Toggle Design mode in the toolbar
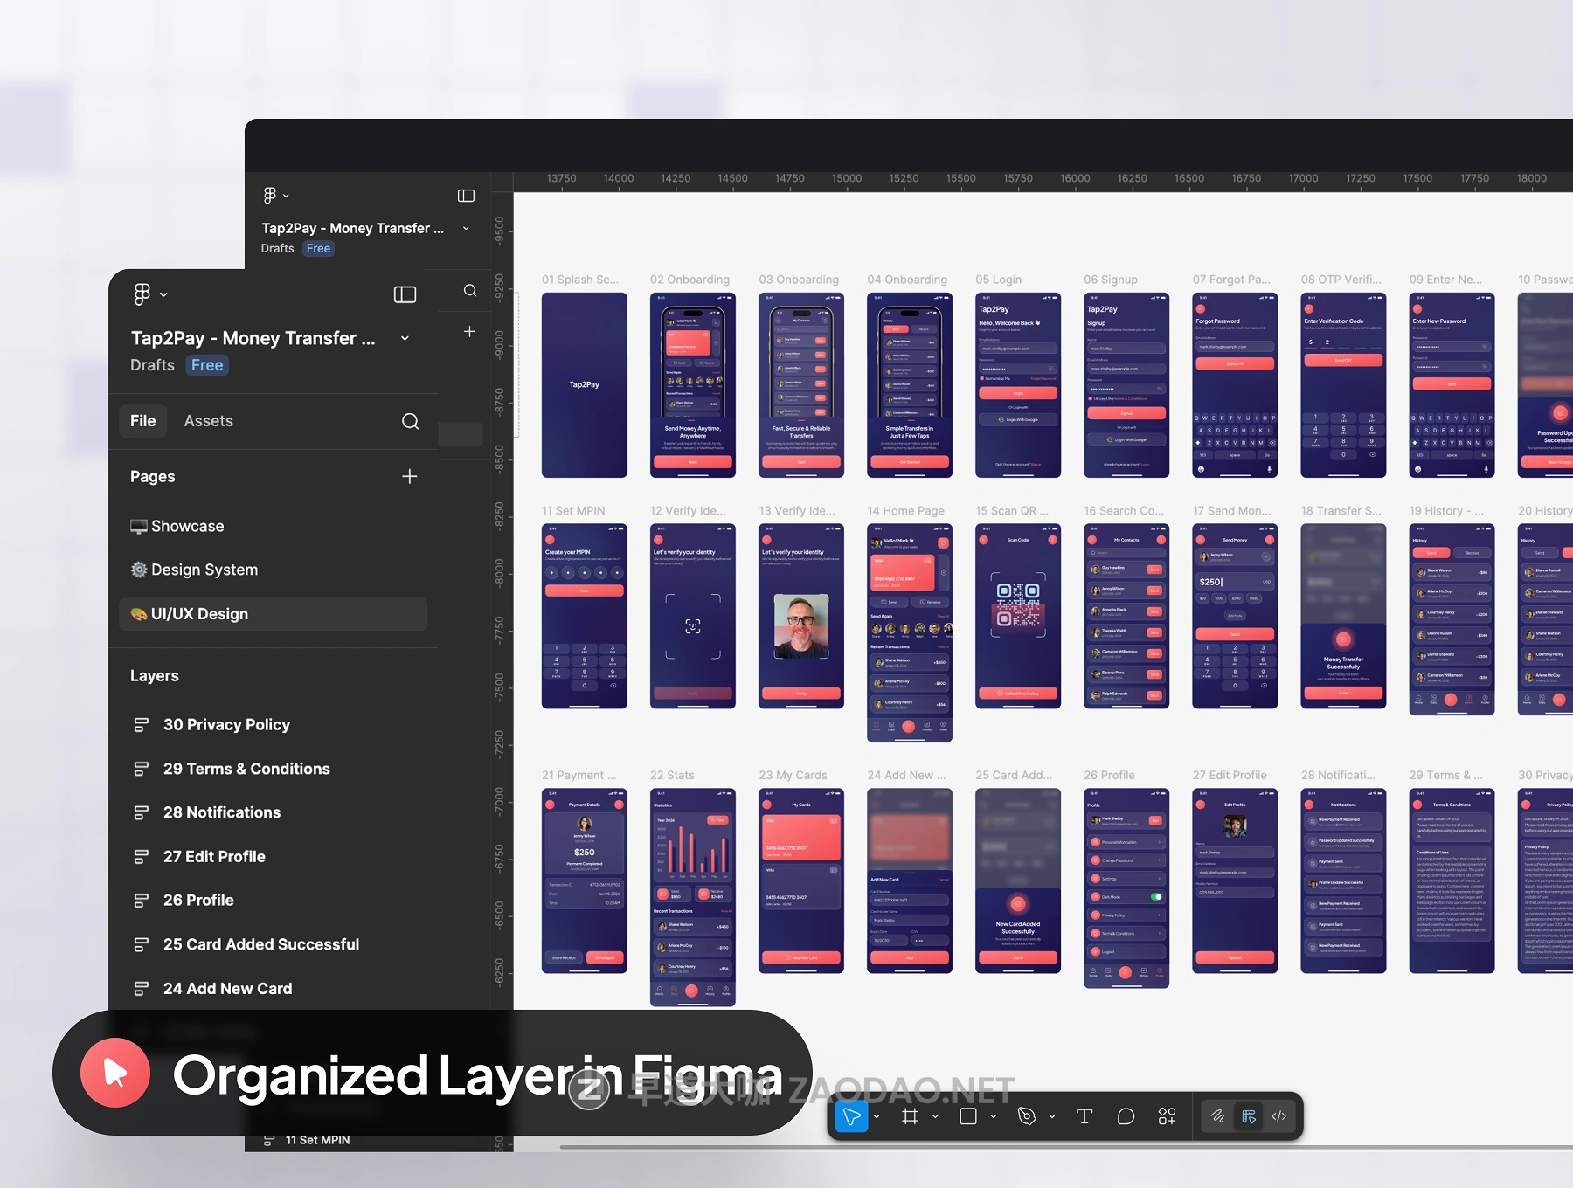This screenshot has height=1188, width=1573. click(1249, 1116)
